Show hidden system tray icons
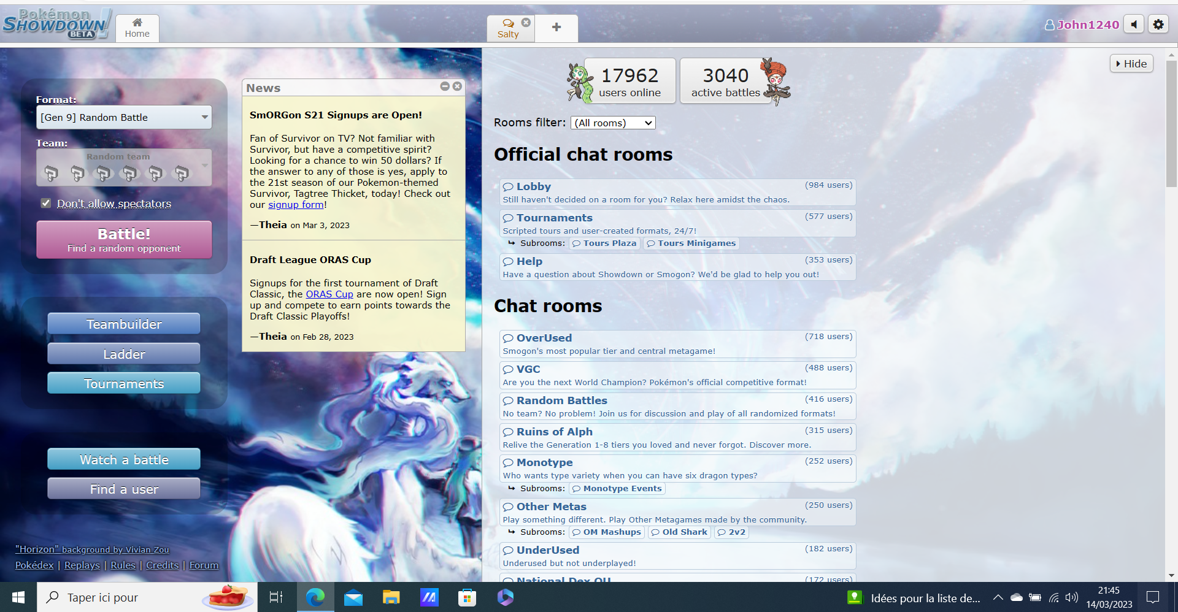1178x612 pixels. 998,597
